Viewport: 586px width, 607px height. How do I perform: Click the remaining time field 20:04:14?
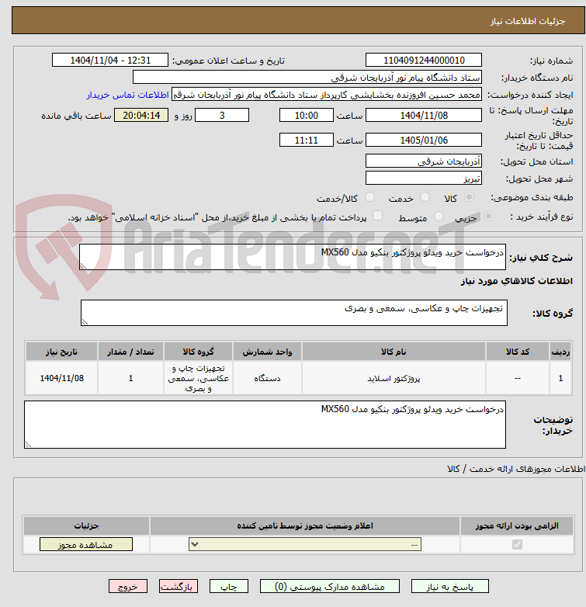[x=141, y=116]
